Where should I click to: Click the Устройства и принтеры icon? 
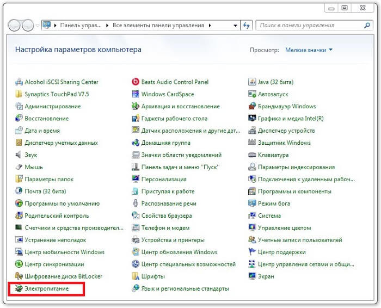(136, 240)
